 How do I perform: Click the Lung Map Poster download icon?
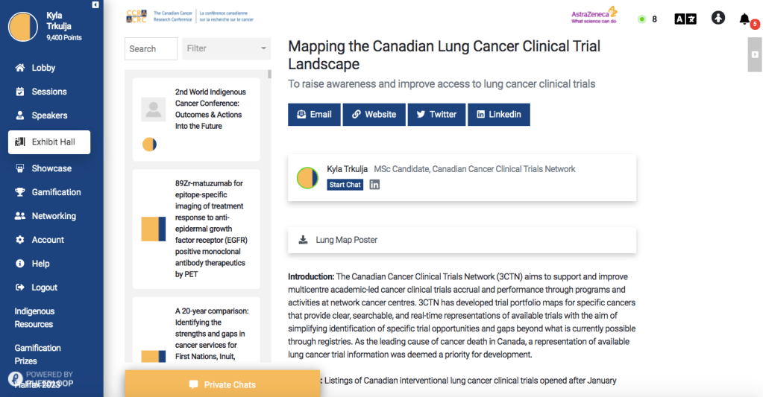pyautogui.click(x=303, y=240)
